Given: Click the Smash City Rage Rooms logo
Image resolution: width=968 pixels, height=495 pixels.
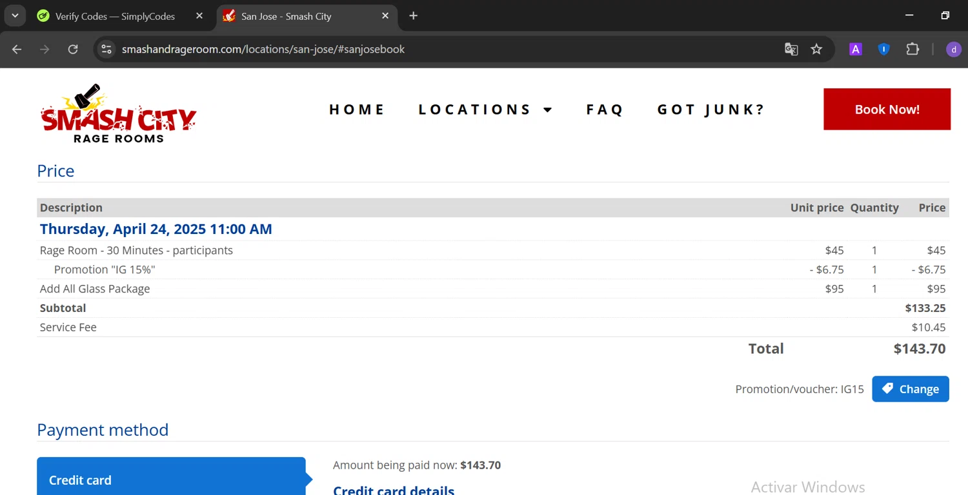Looking at the screenshot, I should [x=119, y=113].
